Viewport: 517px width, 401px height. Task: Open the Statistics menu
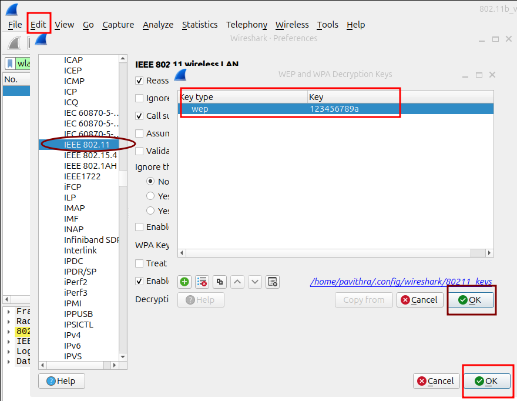[x=200, y=25]
